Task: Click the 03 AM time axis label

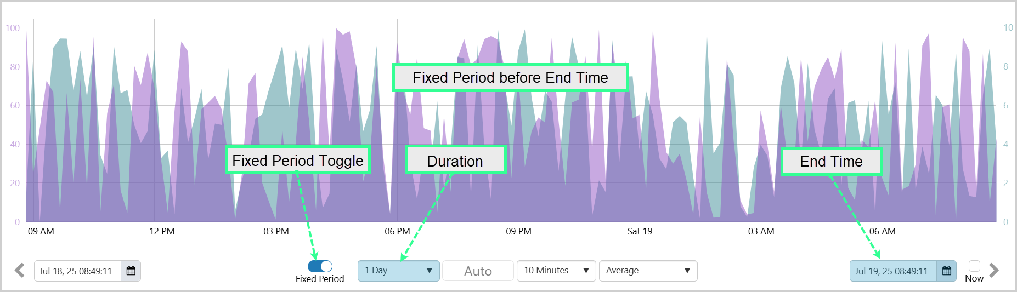Action: [x=761, y=231]
